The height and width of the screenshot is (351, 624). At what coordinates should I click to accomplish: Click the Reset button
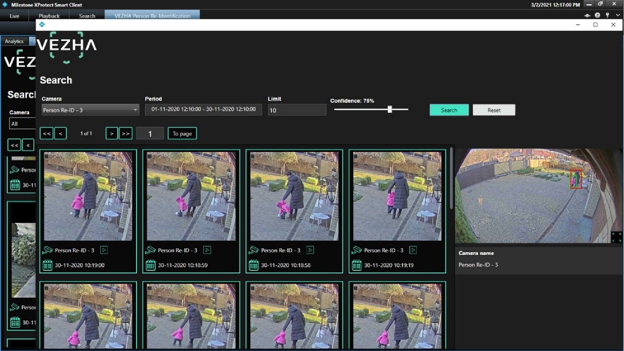494,110
